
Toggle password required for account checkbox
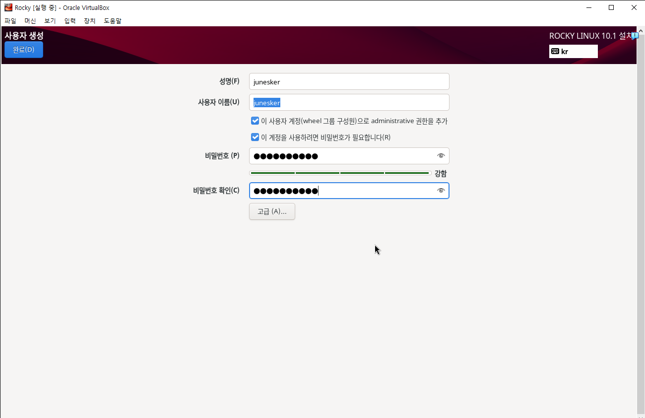(255, 137)
